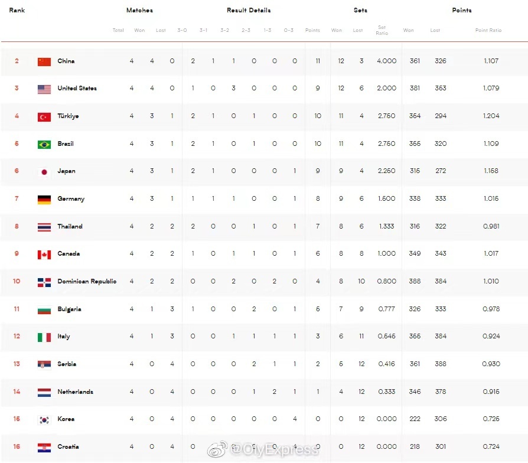Click the Set Ratio column header
Viewport: 528px width, 463px height.
click(382, 30)
